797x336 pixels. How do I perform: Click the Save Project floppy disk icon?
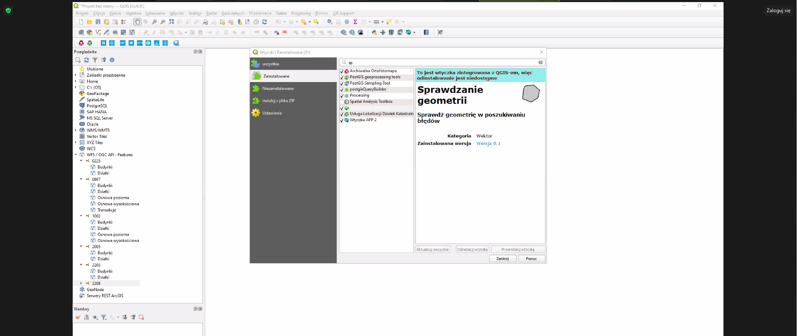click(x=98, y=22)
